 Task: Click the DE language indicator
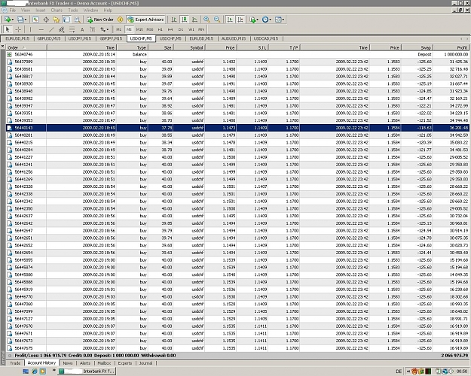399,371
